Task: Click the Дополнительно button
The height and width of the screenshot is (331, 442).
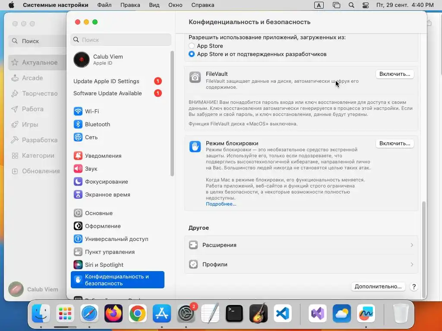Action: (378, 287)
